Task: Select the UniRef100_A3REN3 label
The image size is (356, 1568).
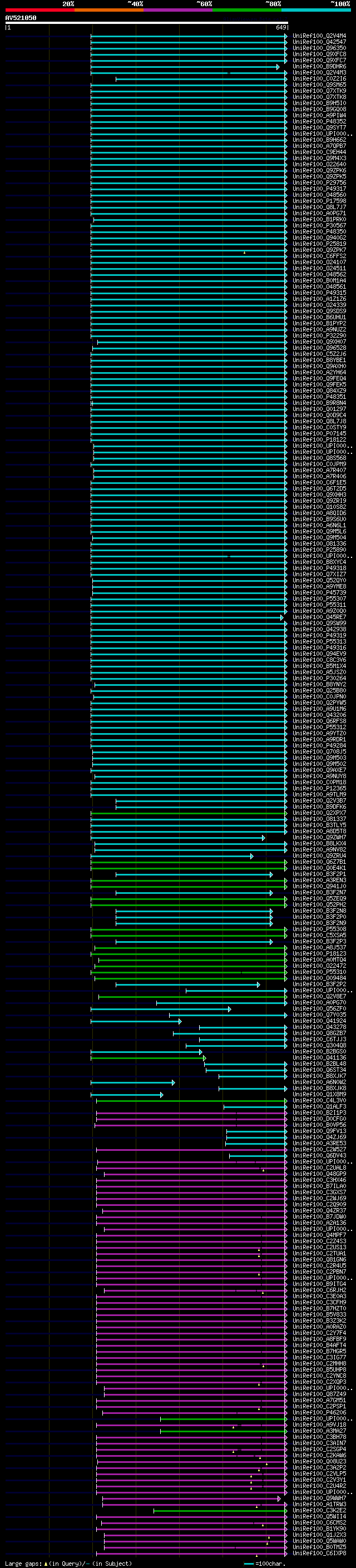Action: (319, 880)
